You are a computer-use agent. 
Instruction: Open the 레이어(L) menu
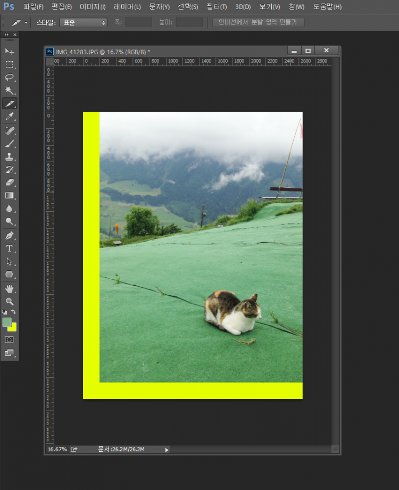127,7
